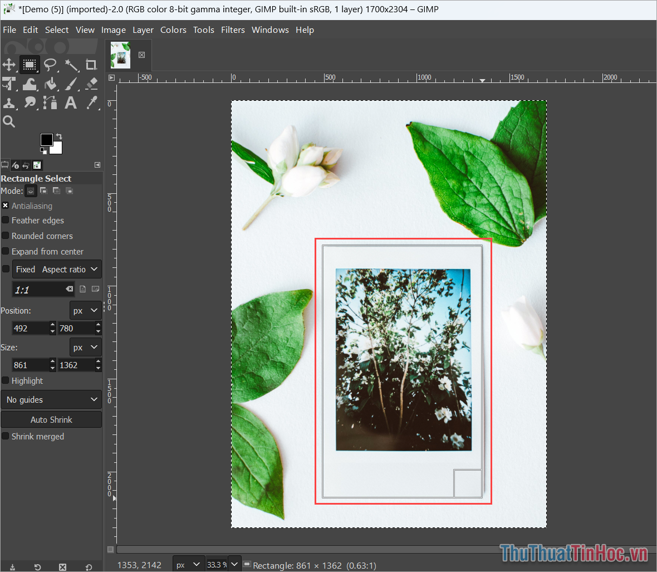
Task: Switch to the Tool Options tab
Action: pyautogui.click(x=5, y=165)
